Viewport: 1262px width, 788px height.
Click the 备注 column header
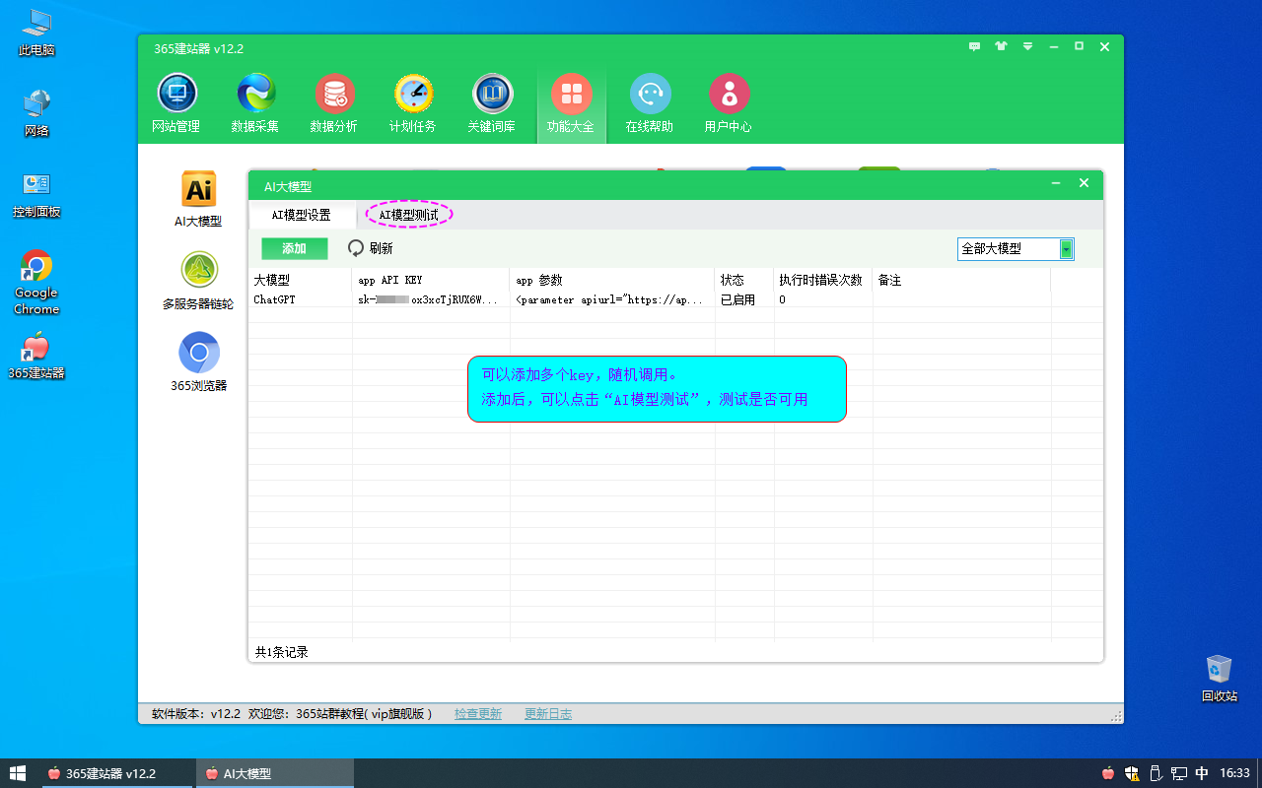[961, 281]
